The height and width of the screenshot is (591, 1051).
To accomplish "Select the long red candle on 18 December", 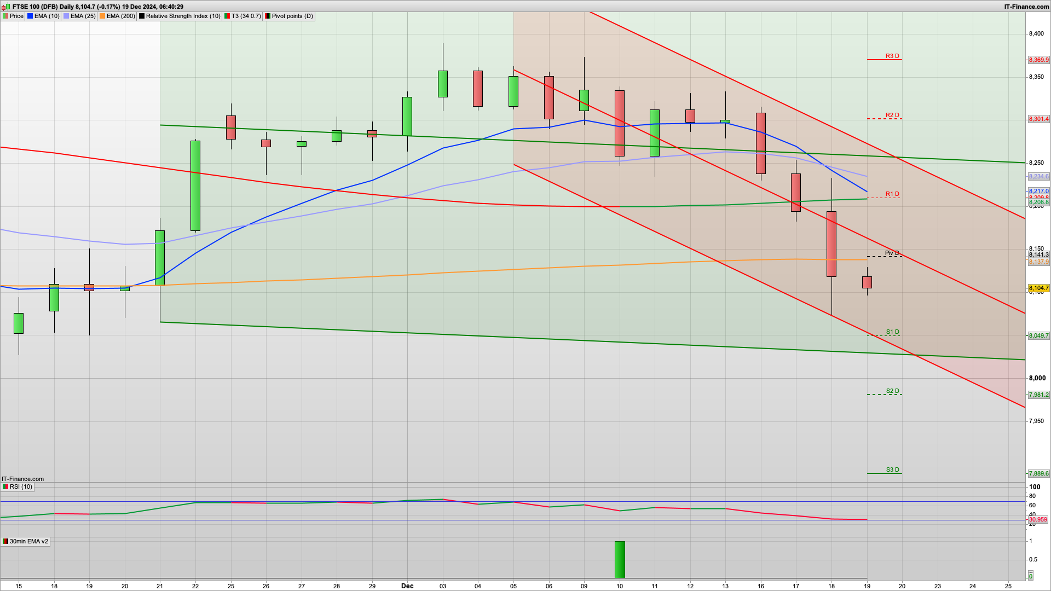I will (x=831, y=244).
